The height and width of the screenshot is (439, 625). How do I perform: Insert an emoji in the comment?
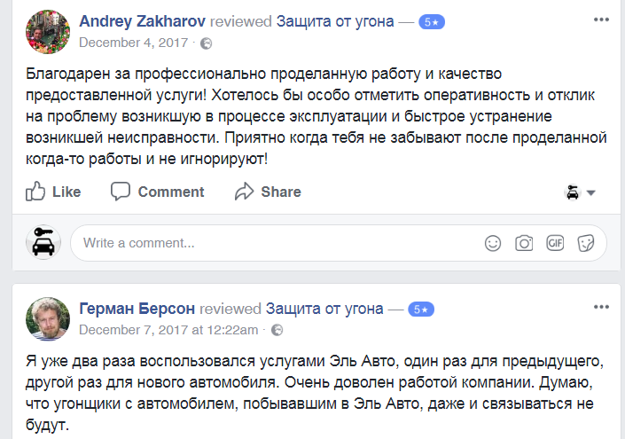pyautogui.click(x=493, y=243)
